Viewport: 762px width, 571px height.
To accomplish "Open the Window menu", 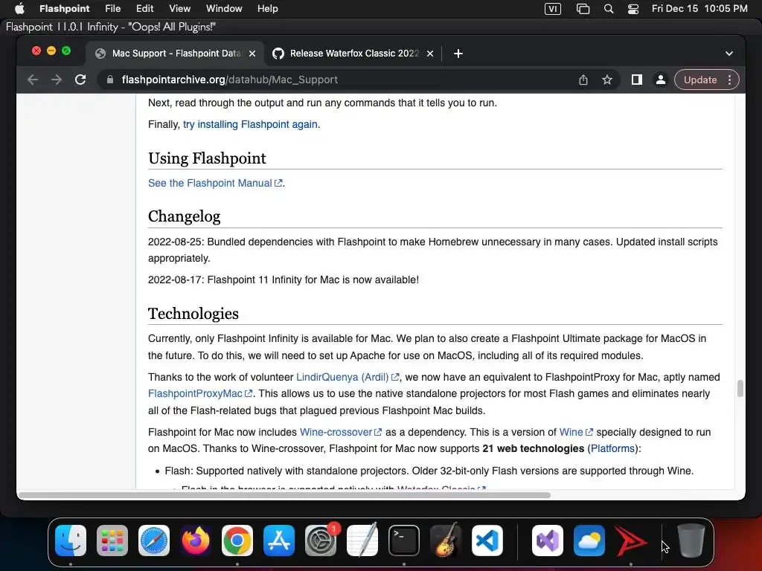I will pyautogui.click(x=224, y=8).
